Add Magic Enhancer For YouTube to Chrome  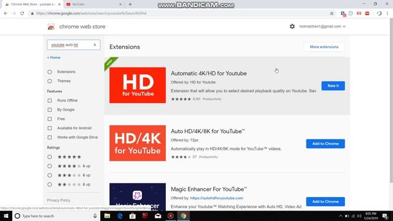(325, 201)
